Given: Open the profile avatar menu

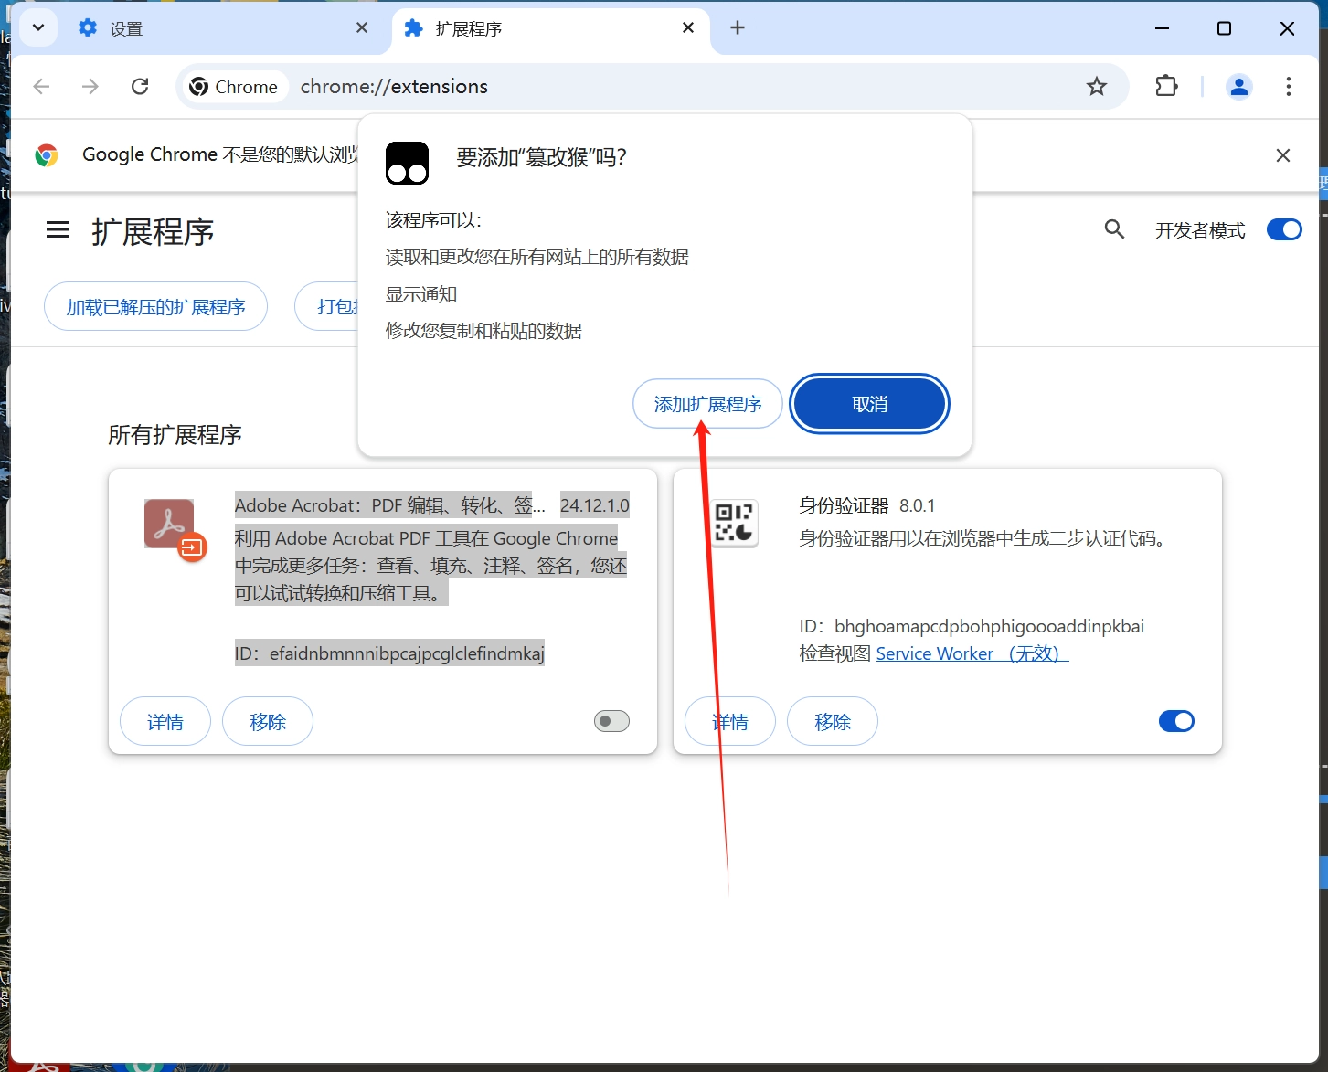Looking at the screenshot, I should (1239, 86).
